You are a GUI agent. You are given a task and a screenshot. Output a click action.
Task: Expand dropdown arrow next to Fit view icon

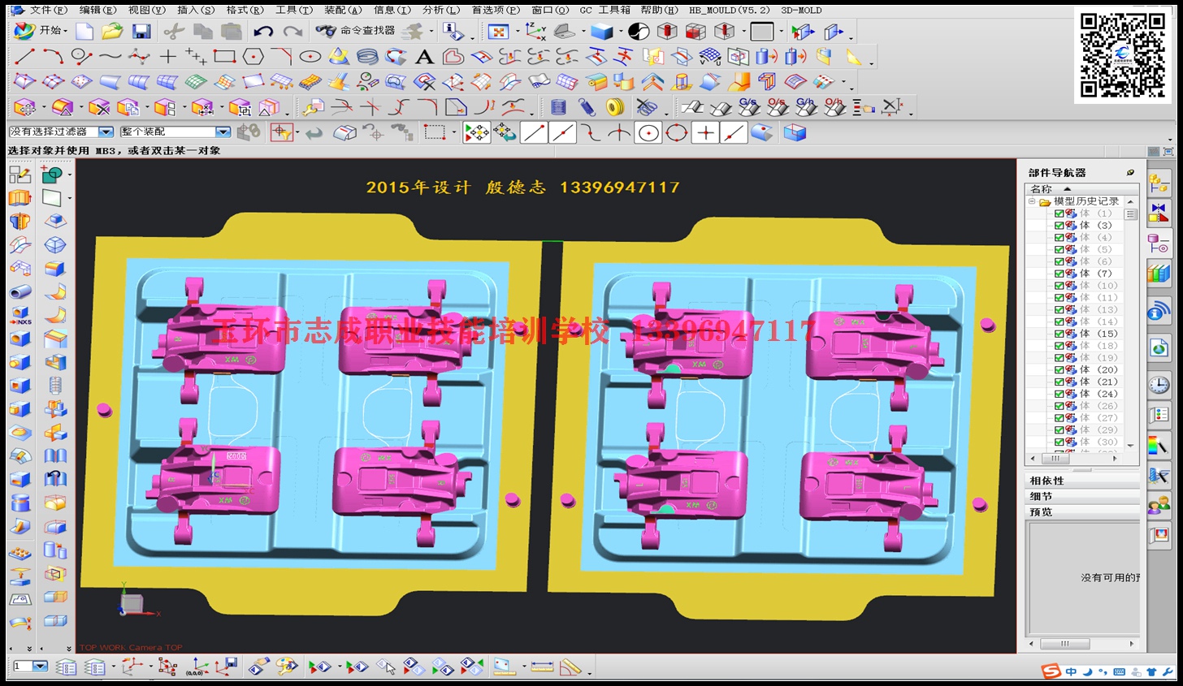(x=517, y=32)
